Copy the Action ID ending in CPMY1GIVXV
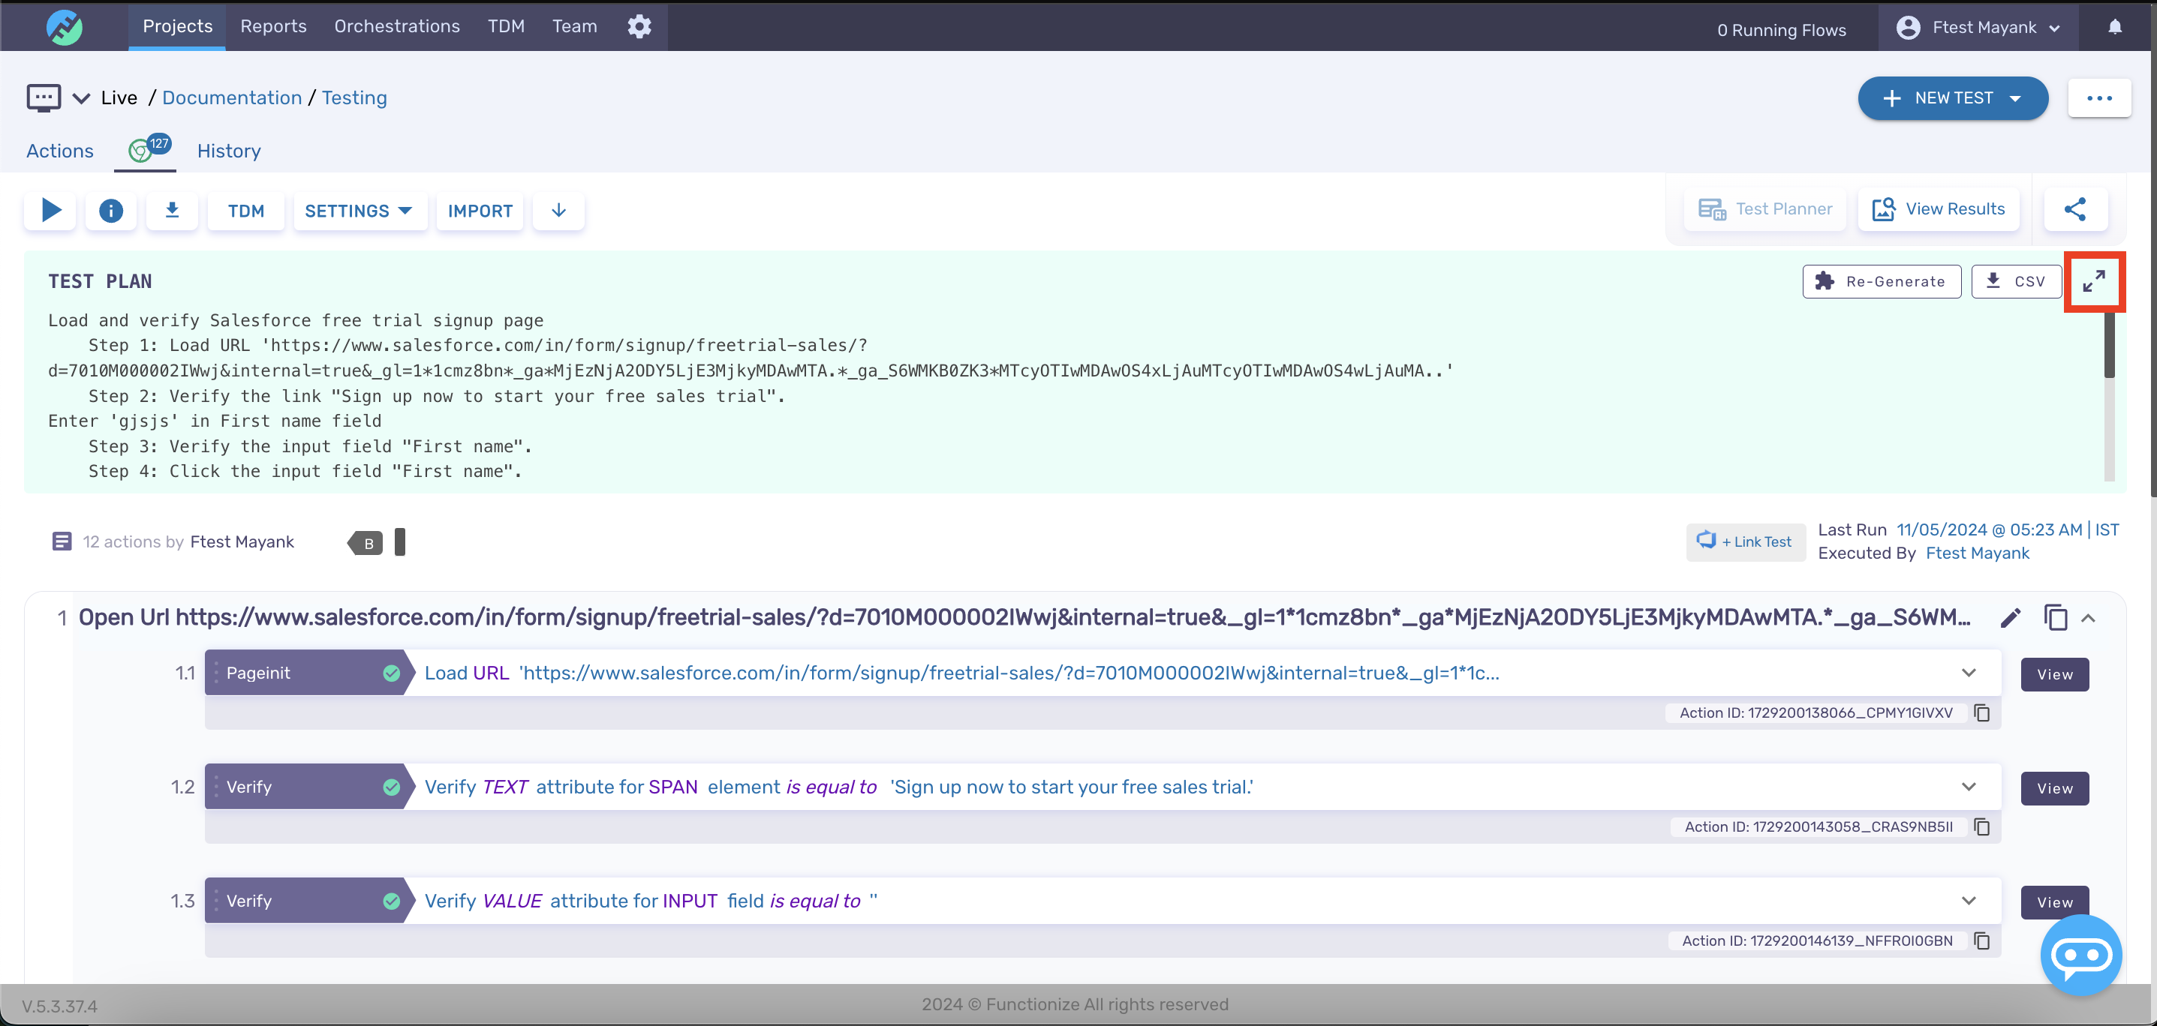Screen dimensions: 2157x1026 [x=1982, y=713]
